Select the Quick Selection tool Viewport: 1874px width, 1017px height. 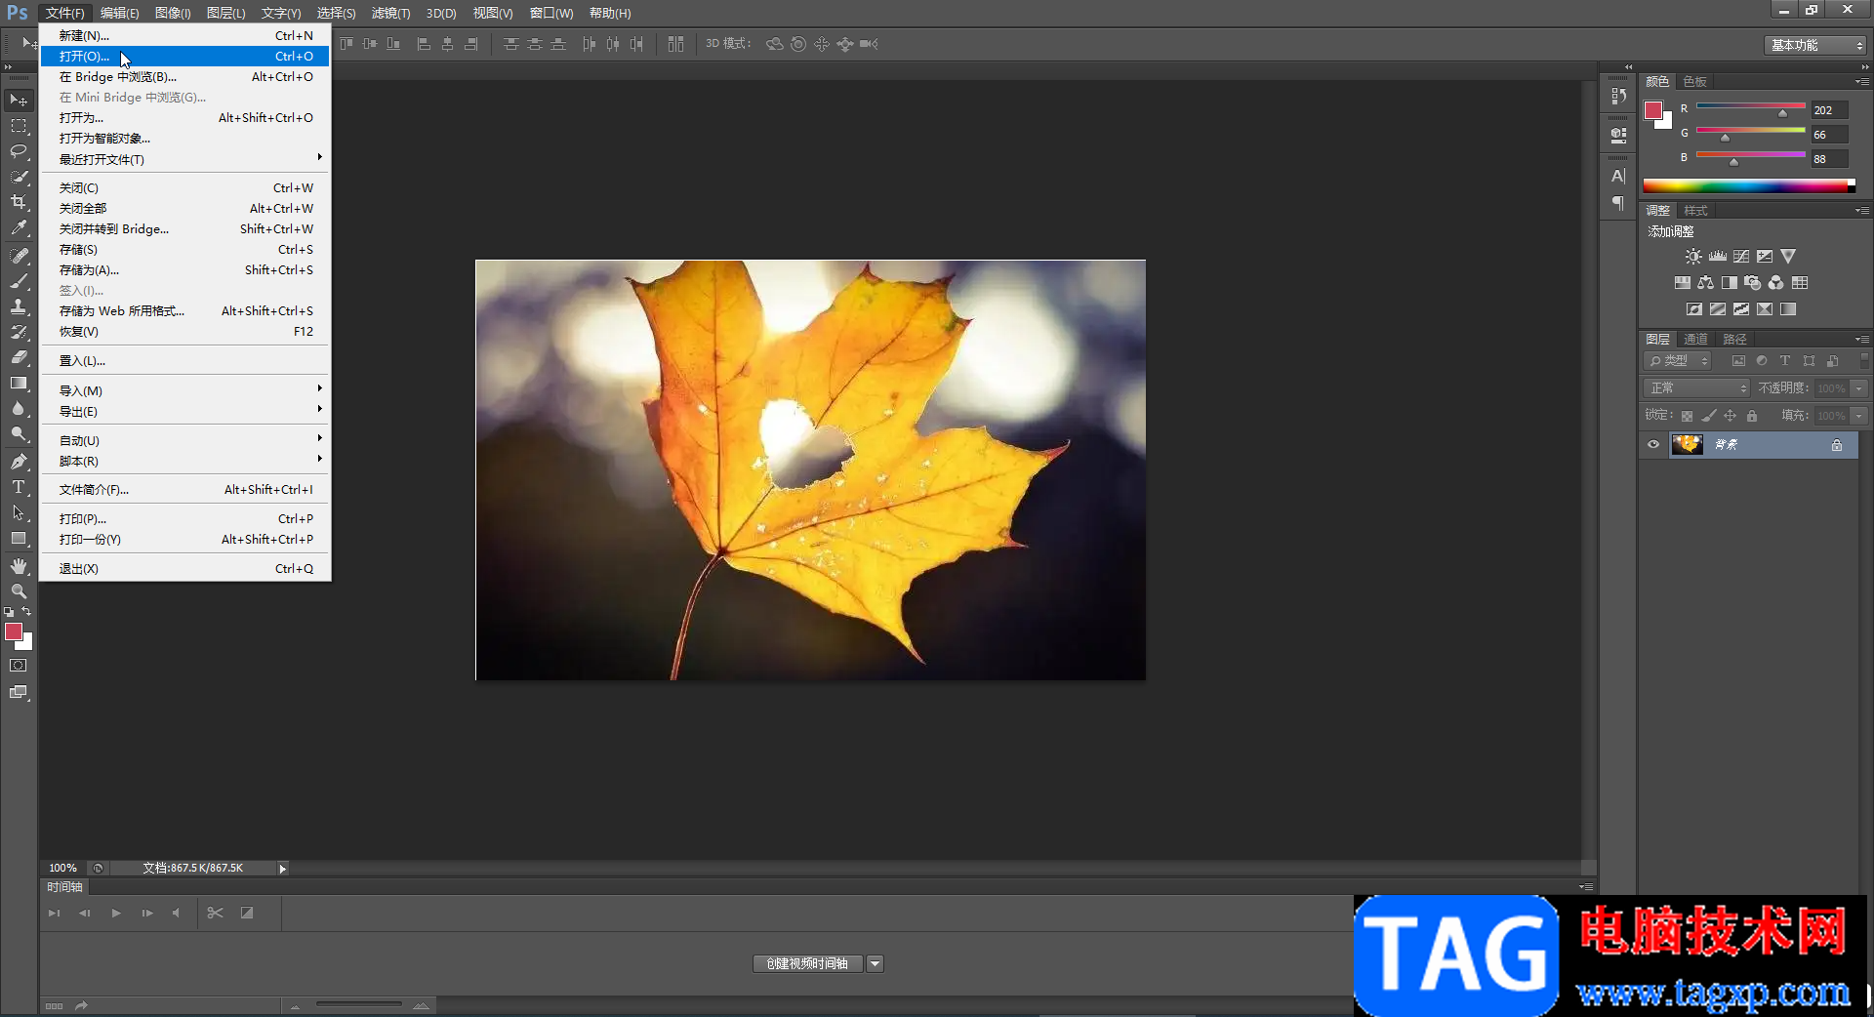(19, 177)
